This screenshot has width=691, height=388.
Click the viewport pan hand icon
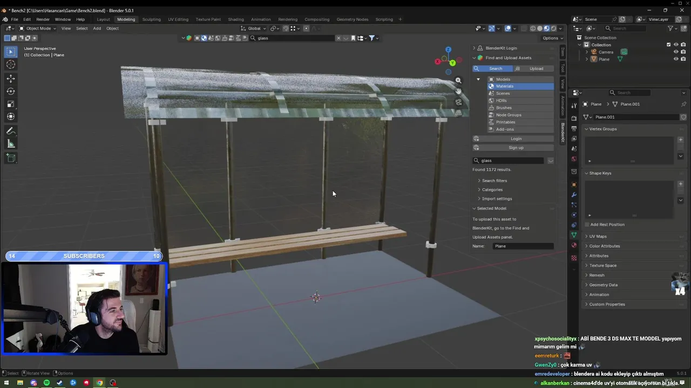(x=458, y=91)
